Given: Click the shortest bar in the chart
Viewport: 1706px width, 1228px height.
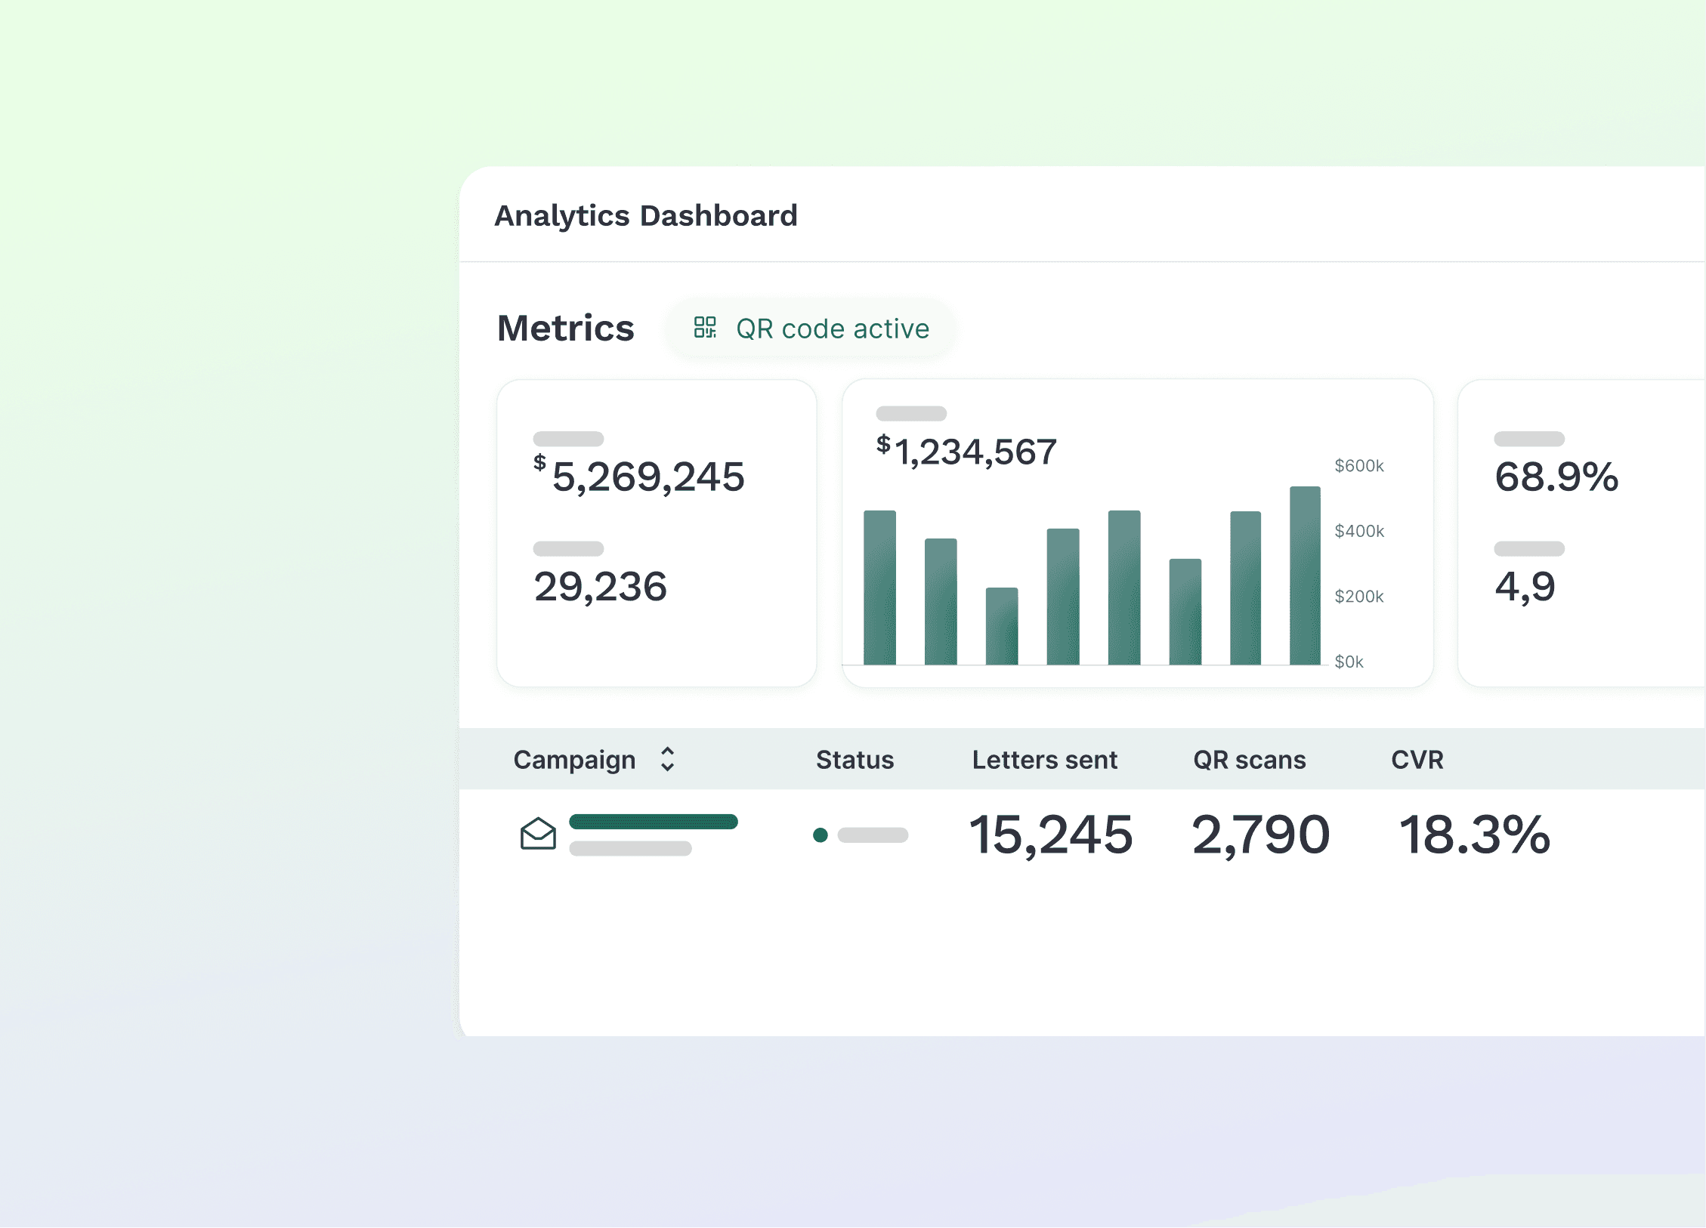Looking at the screenshot, I should (1001, 626).
